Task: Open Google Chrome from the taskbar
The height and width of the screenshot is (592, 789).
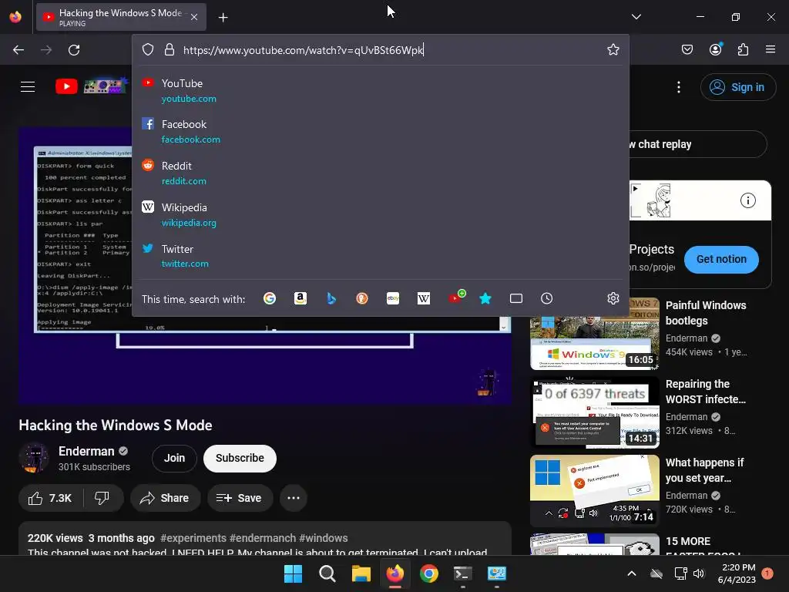Action: pos(429,573)
